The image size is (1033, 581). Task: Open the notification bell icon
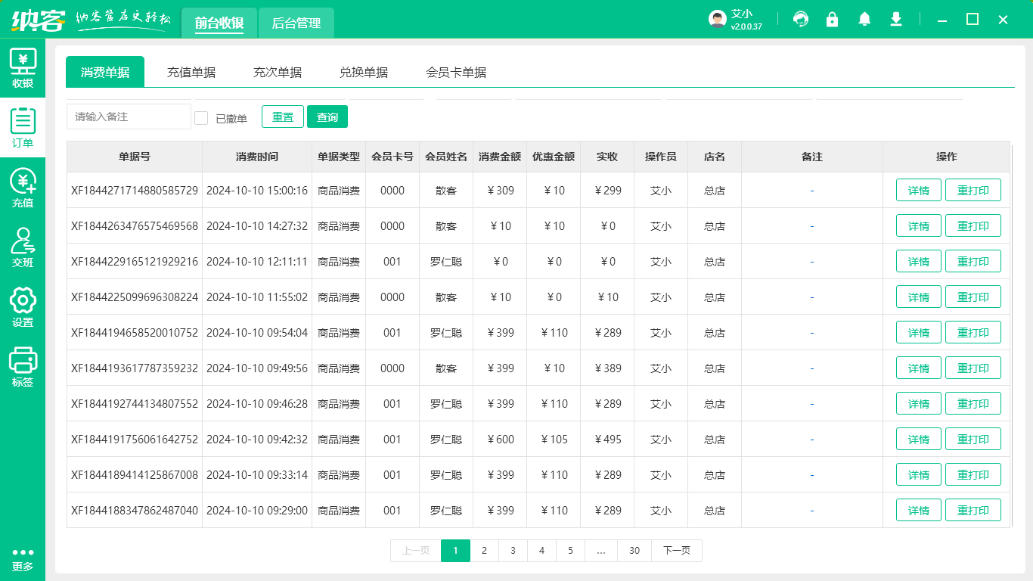coord(864,19)
